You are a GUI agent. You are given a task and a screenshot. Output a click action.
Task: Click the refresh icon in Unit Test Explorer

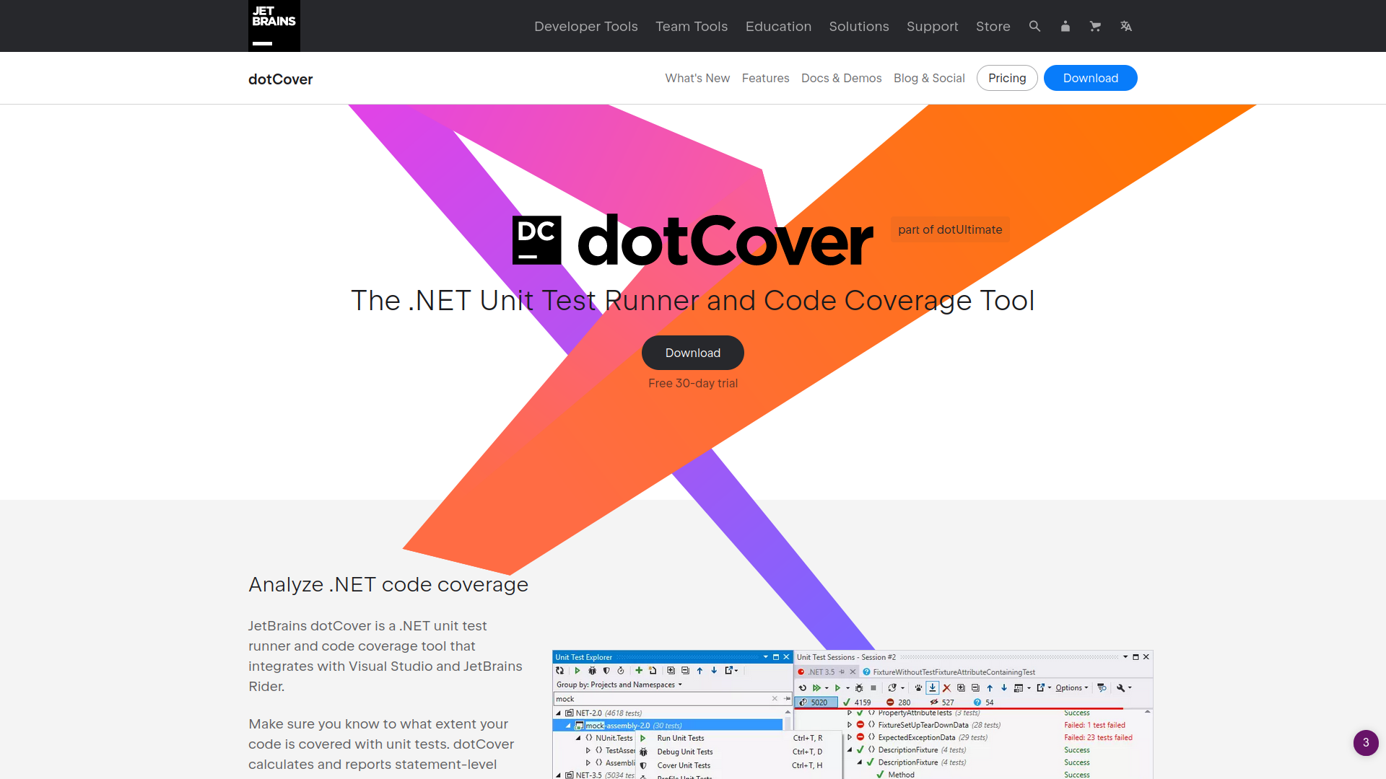click(x=560, y=671)
